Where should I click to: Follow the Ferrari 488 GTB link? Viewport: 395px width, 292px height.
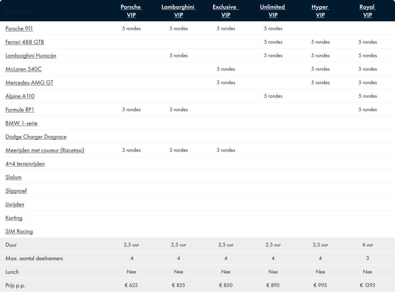click(25, 42)
